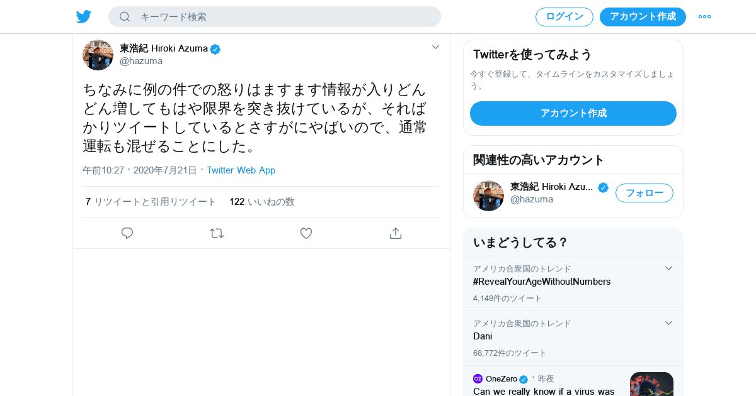Share the tweet via the share icon
The image size is (756, 396).
(x=396, y=233)
